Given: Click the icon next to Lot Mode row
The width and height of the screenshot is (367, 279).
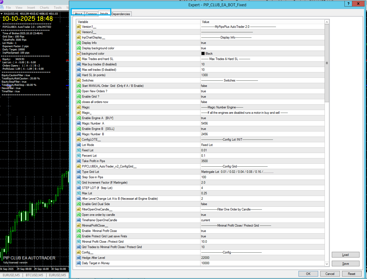Looking at the screenshot, I should click(79, 145).
